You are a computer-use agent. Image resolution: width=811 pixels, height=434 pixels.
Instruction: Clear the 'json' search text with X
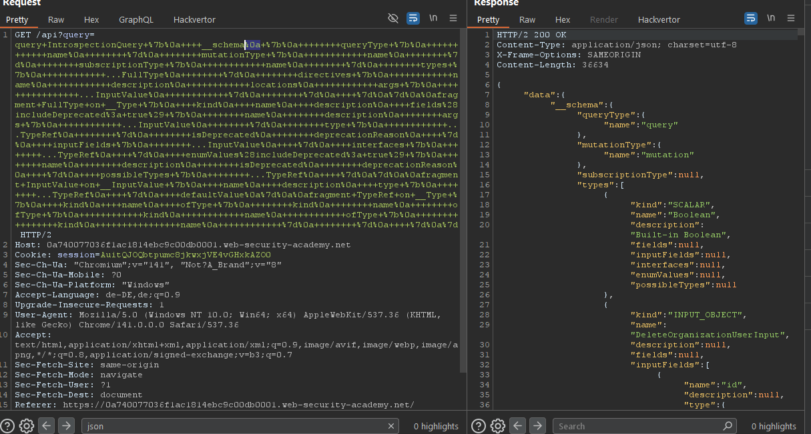(x=391, y=426)
